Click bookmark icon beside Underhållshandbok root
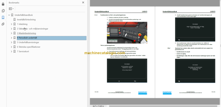Screen dimensions: 221x107 (12, 15)
